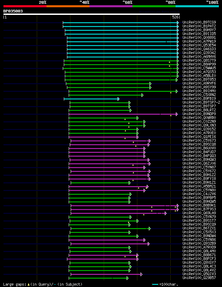Select the UniRef100_Q5QIV3 label
This screenshot has height=287, width=222.
click(x=199, y=274)
